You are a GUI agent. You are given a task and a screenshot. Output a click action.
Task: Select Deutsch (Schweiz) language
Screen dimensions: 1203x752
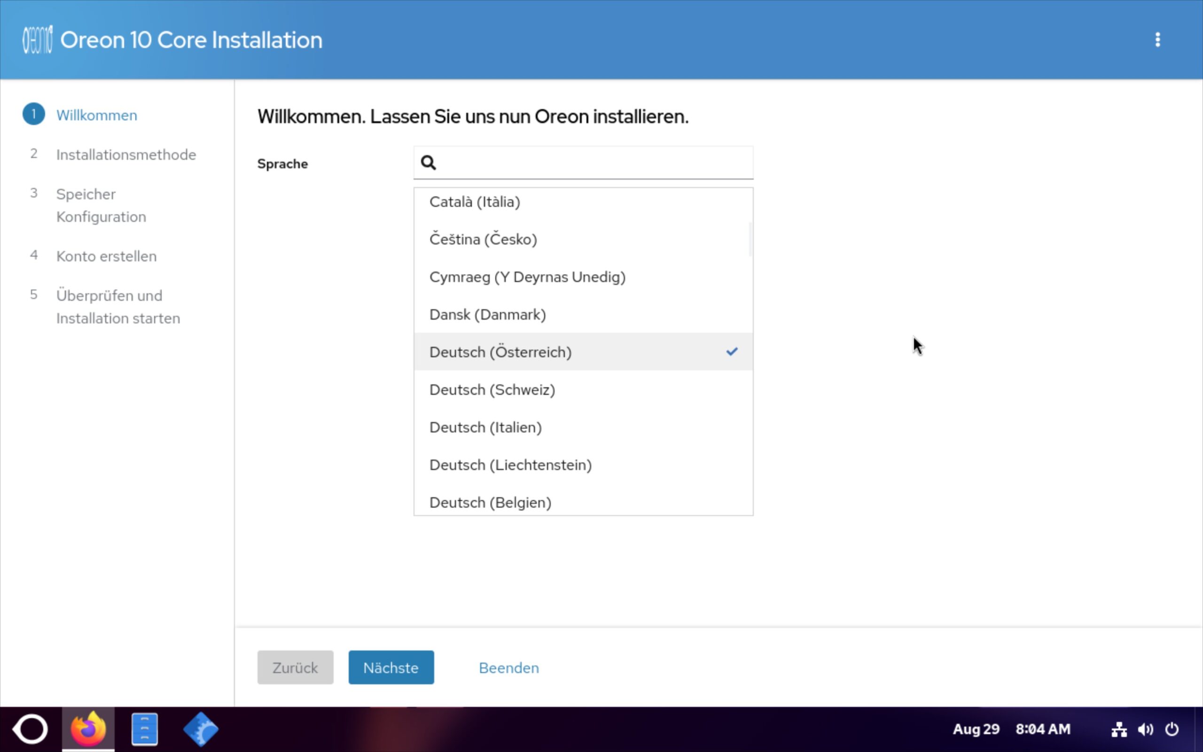click(583, 390)
